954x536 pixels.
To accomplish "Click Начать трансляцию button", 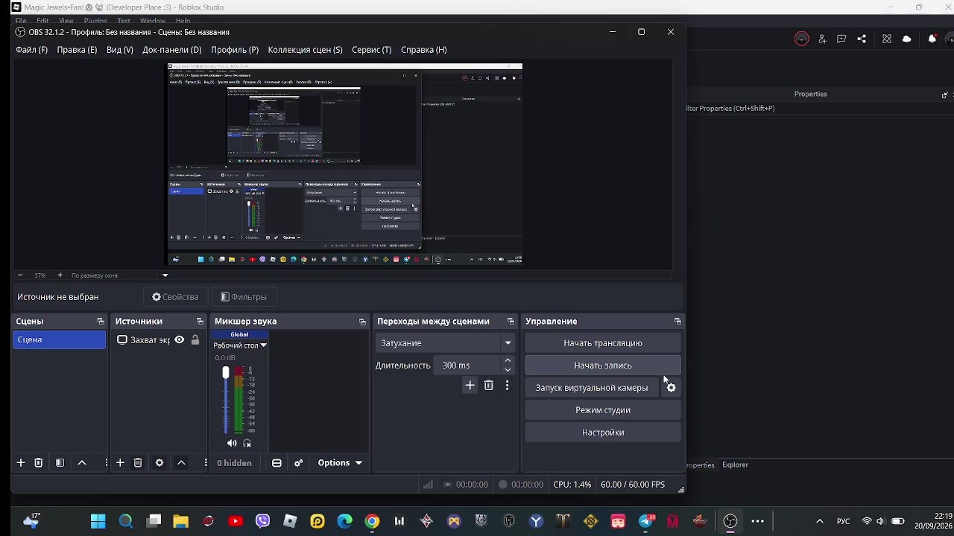I will (603, 343).
